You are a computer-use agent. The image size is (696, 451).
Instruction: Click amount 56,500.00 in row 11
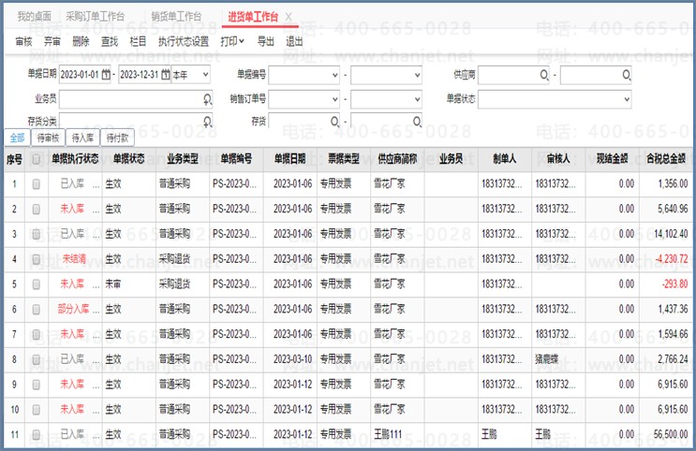[x=671, y=434]
